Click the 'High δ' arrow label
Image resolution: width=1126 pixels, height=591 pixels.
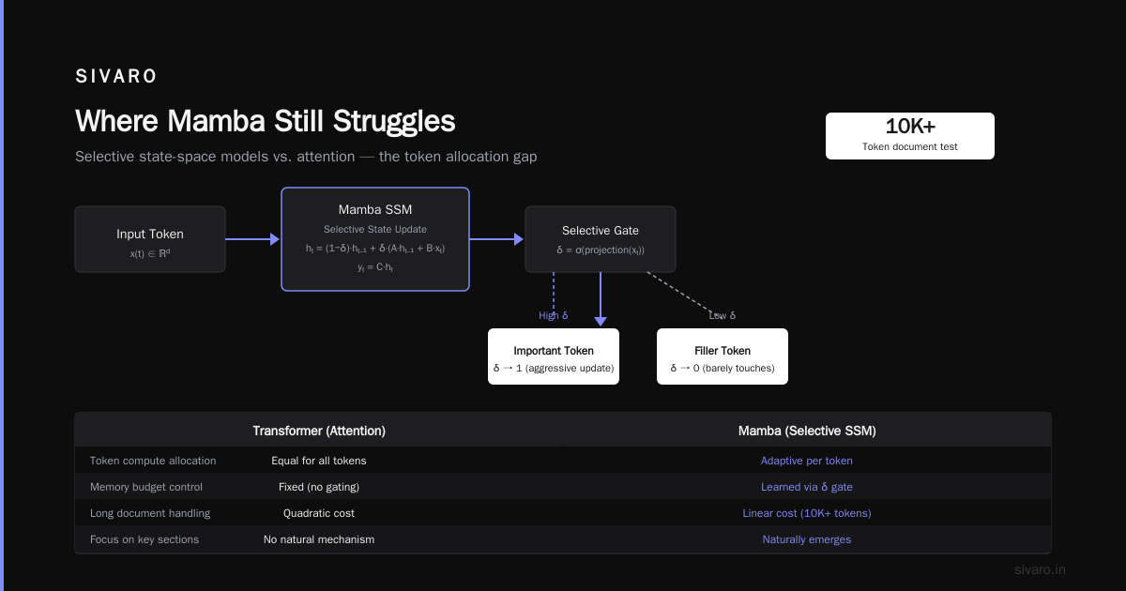tap(554, 315)
